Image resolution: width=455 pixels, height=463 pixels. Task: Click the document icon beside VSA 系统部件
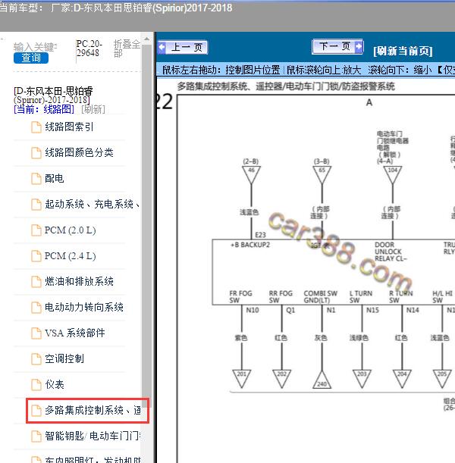36,333
